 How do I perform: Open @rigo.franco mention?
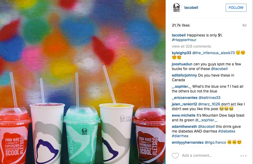215,142
